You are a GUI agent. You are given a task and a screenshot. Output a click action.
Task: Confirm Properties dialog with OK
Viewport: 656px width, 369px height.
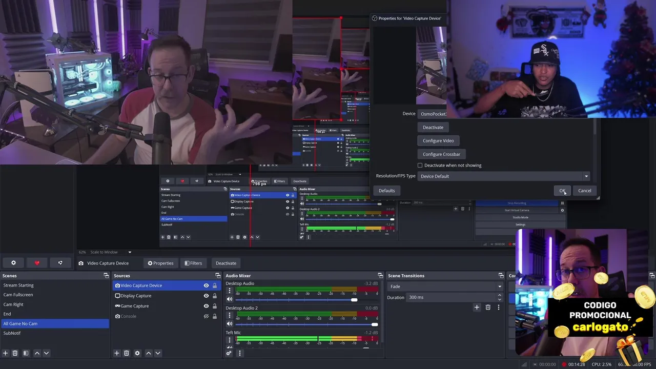coord(562,191)
